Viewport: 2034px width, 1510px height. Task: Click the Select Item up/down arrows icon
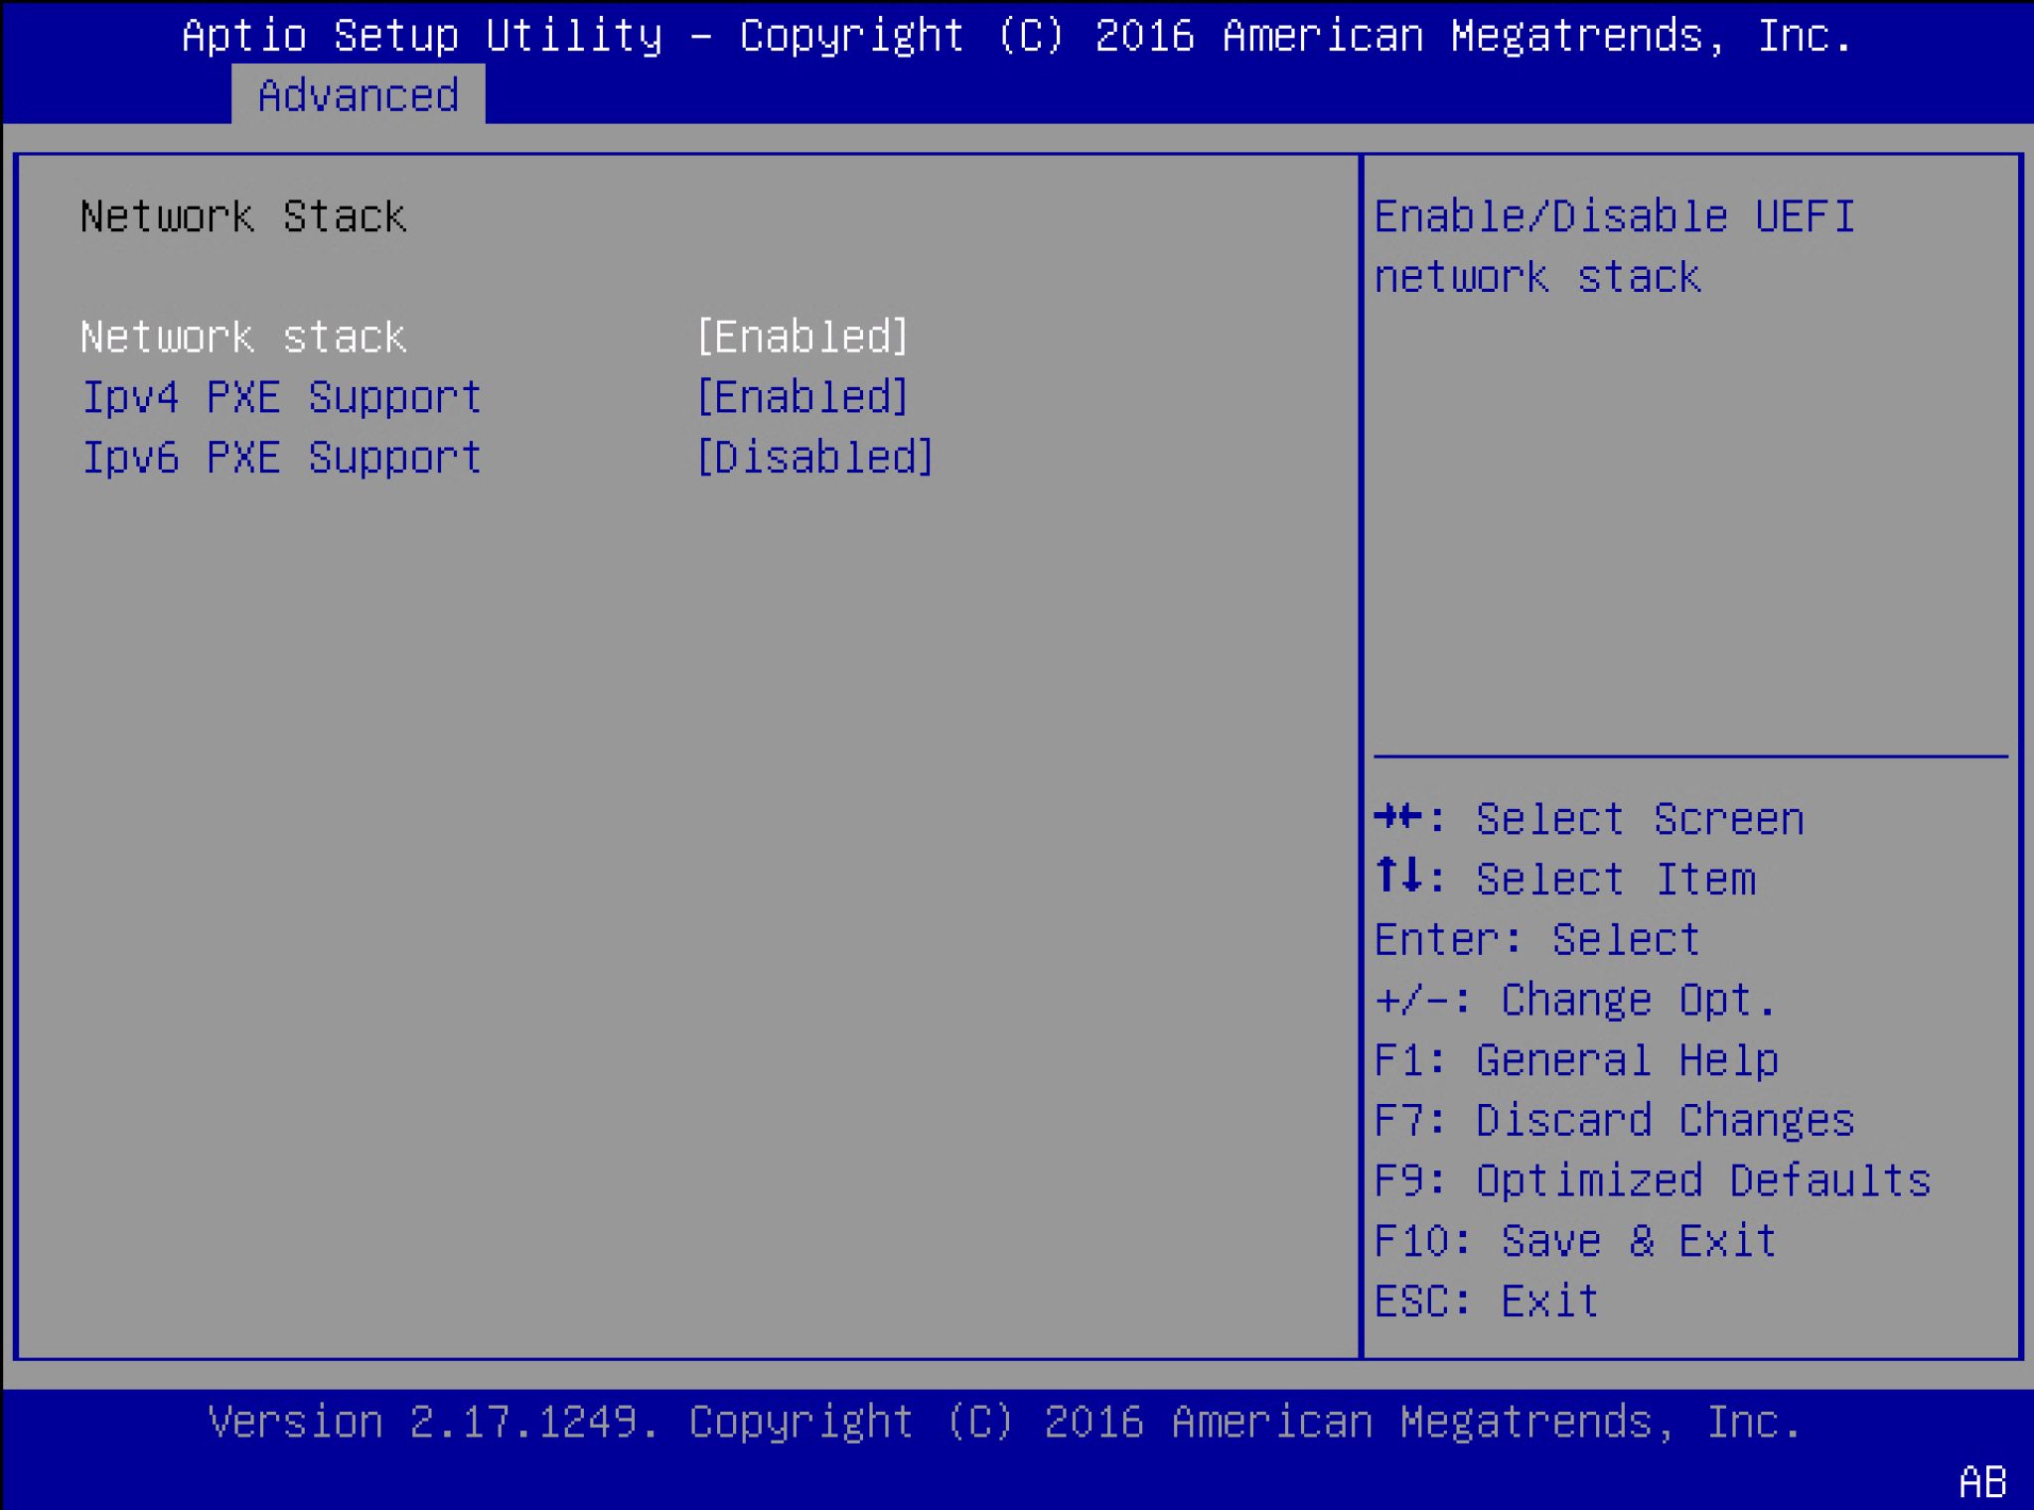(1401, 878)
